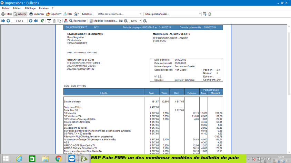
Task: Click 'Service Technique' value
Action: click(184, 80)
